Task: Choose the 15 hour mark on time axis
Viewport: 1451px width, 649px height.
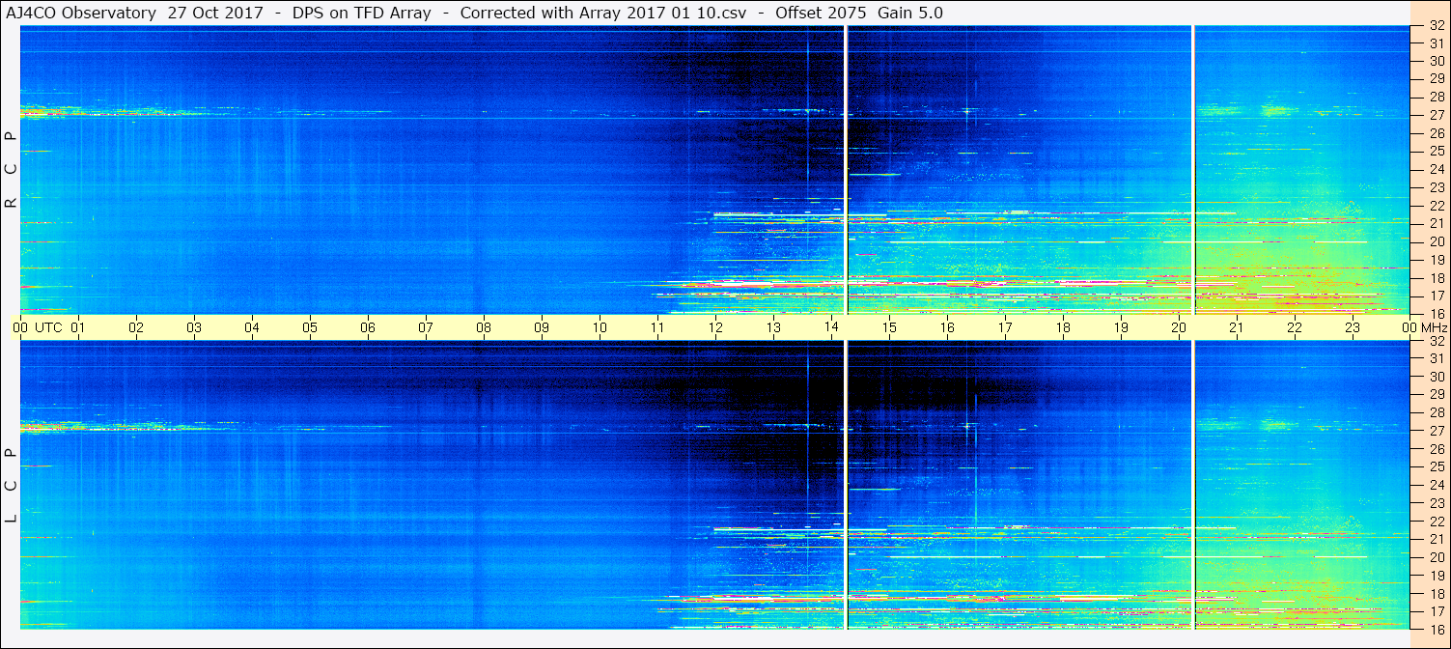Action: (x=889, y=327)
